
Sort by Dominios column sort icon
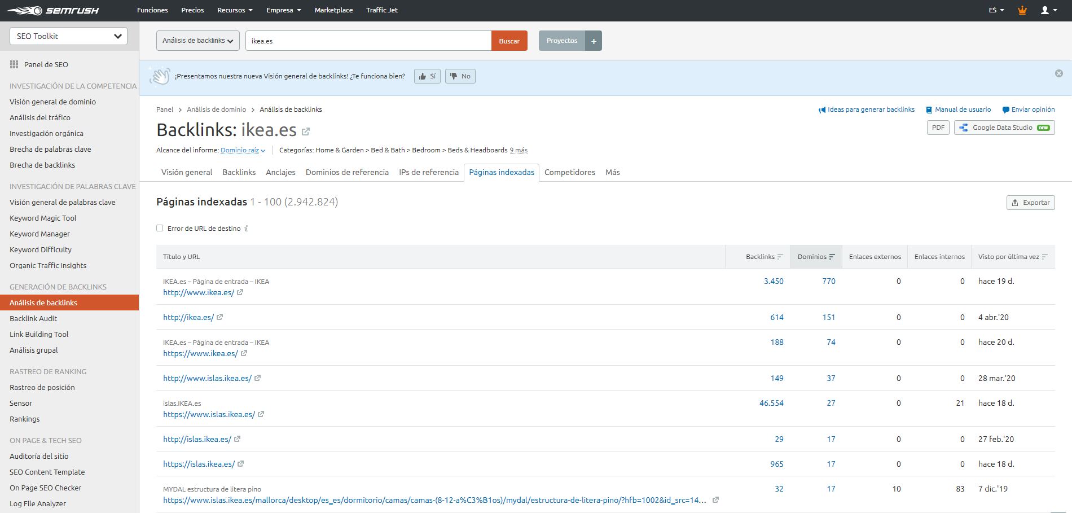(832, 257)
